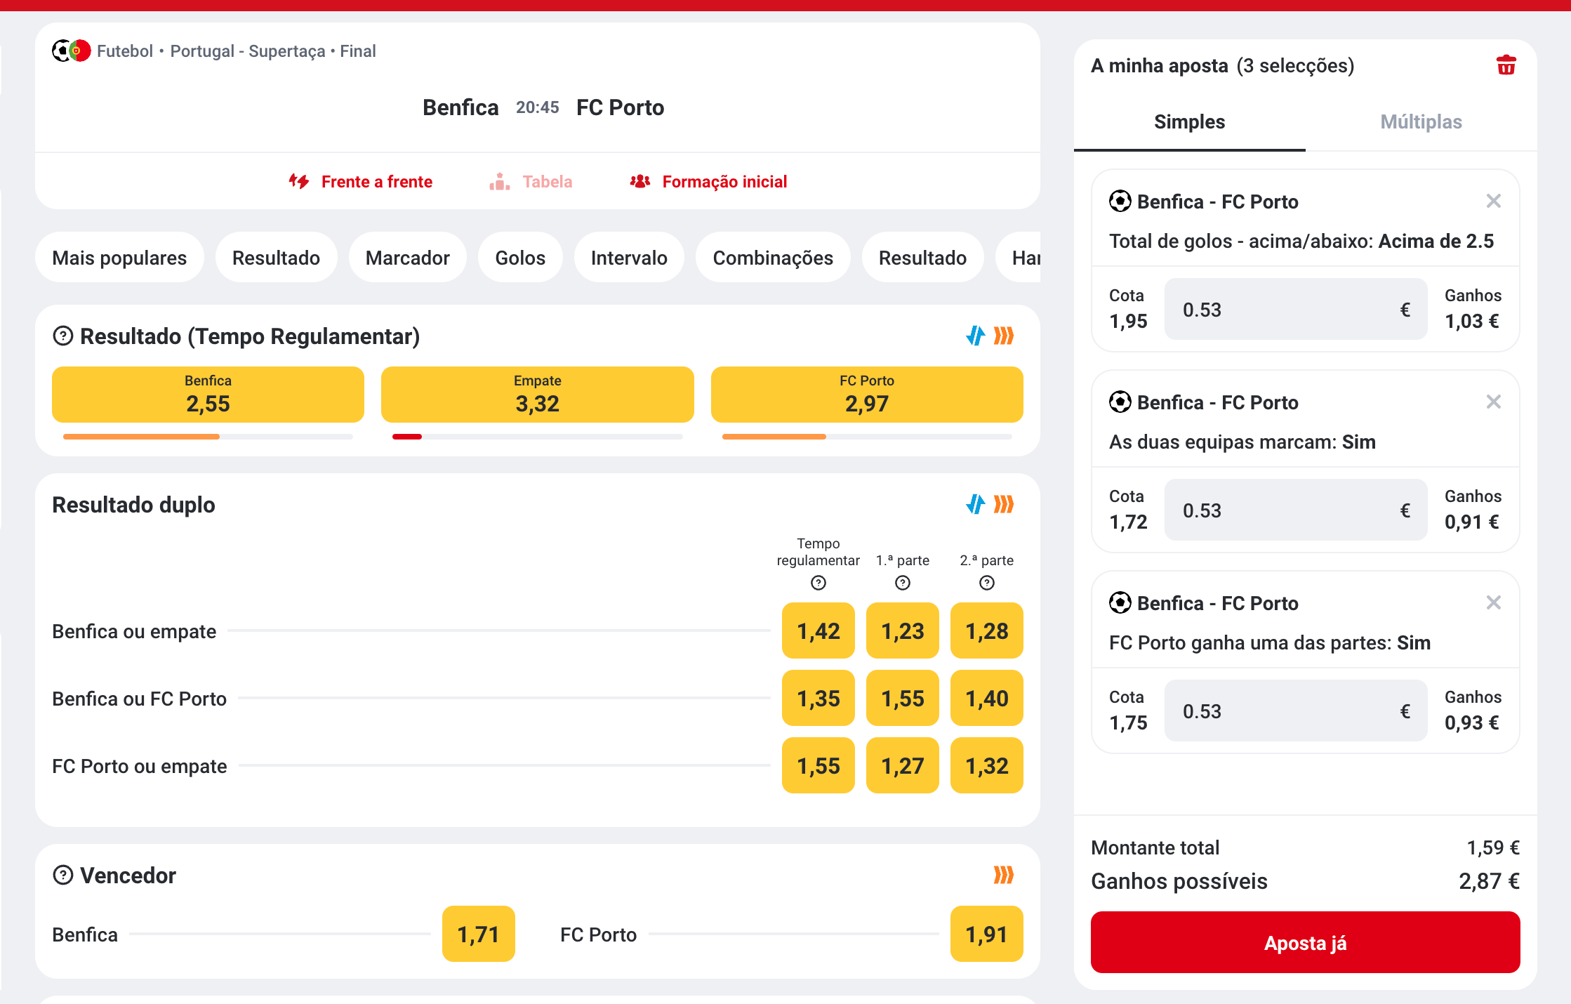Select the Mais populares filter
This screenshot has width=1571, height=1004.
click(119, 258)
